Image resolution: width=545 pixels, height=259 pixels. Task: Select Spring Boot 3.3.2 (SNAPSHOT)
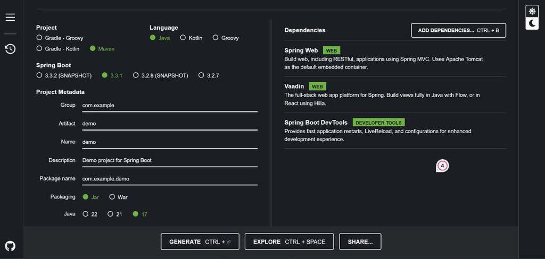pos(64,75)
